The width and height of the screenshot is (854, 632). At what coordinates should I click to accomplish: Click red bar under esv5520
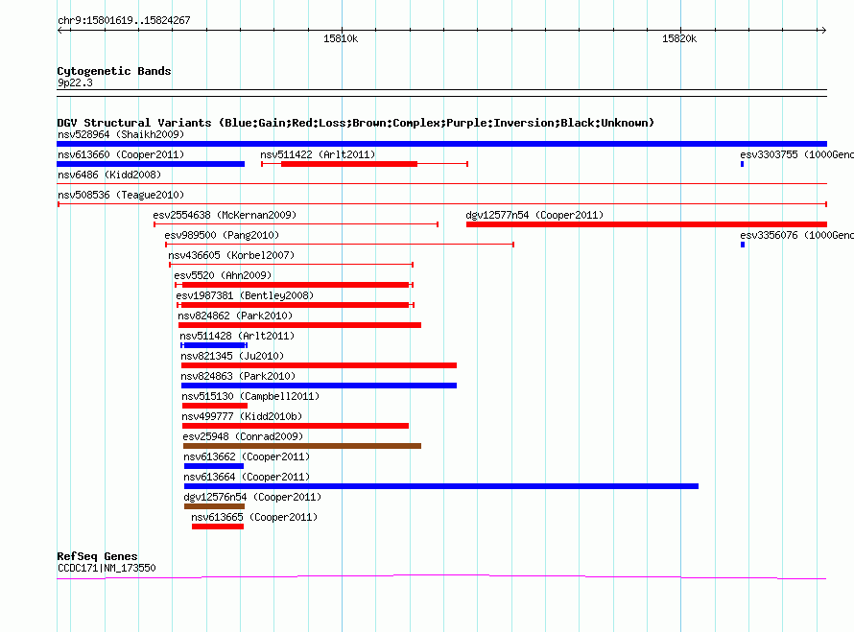[296, 285]
